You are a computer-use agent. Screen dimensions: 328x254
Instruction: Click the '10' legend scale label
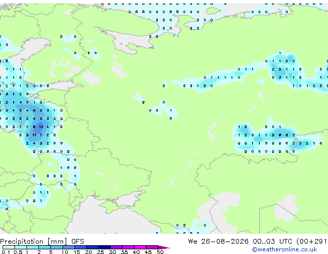65,252
